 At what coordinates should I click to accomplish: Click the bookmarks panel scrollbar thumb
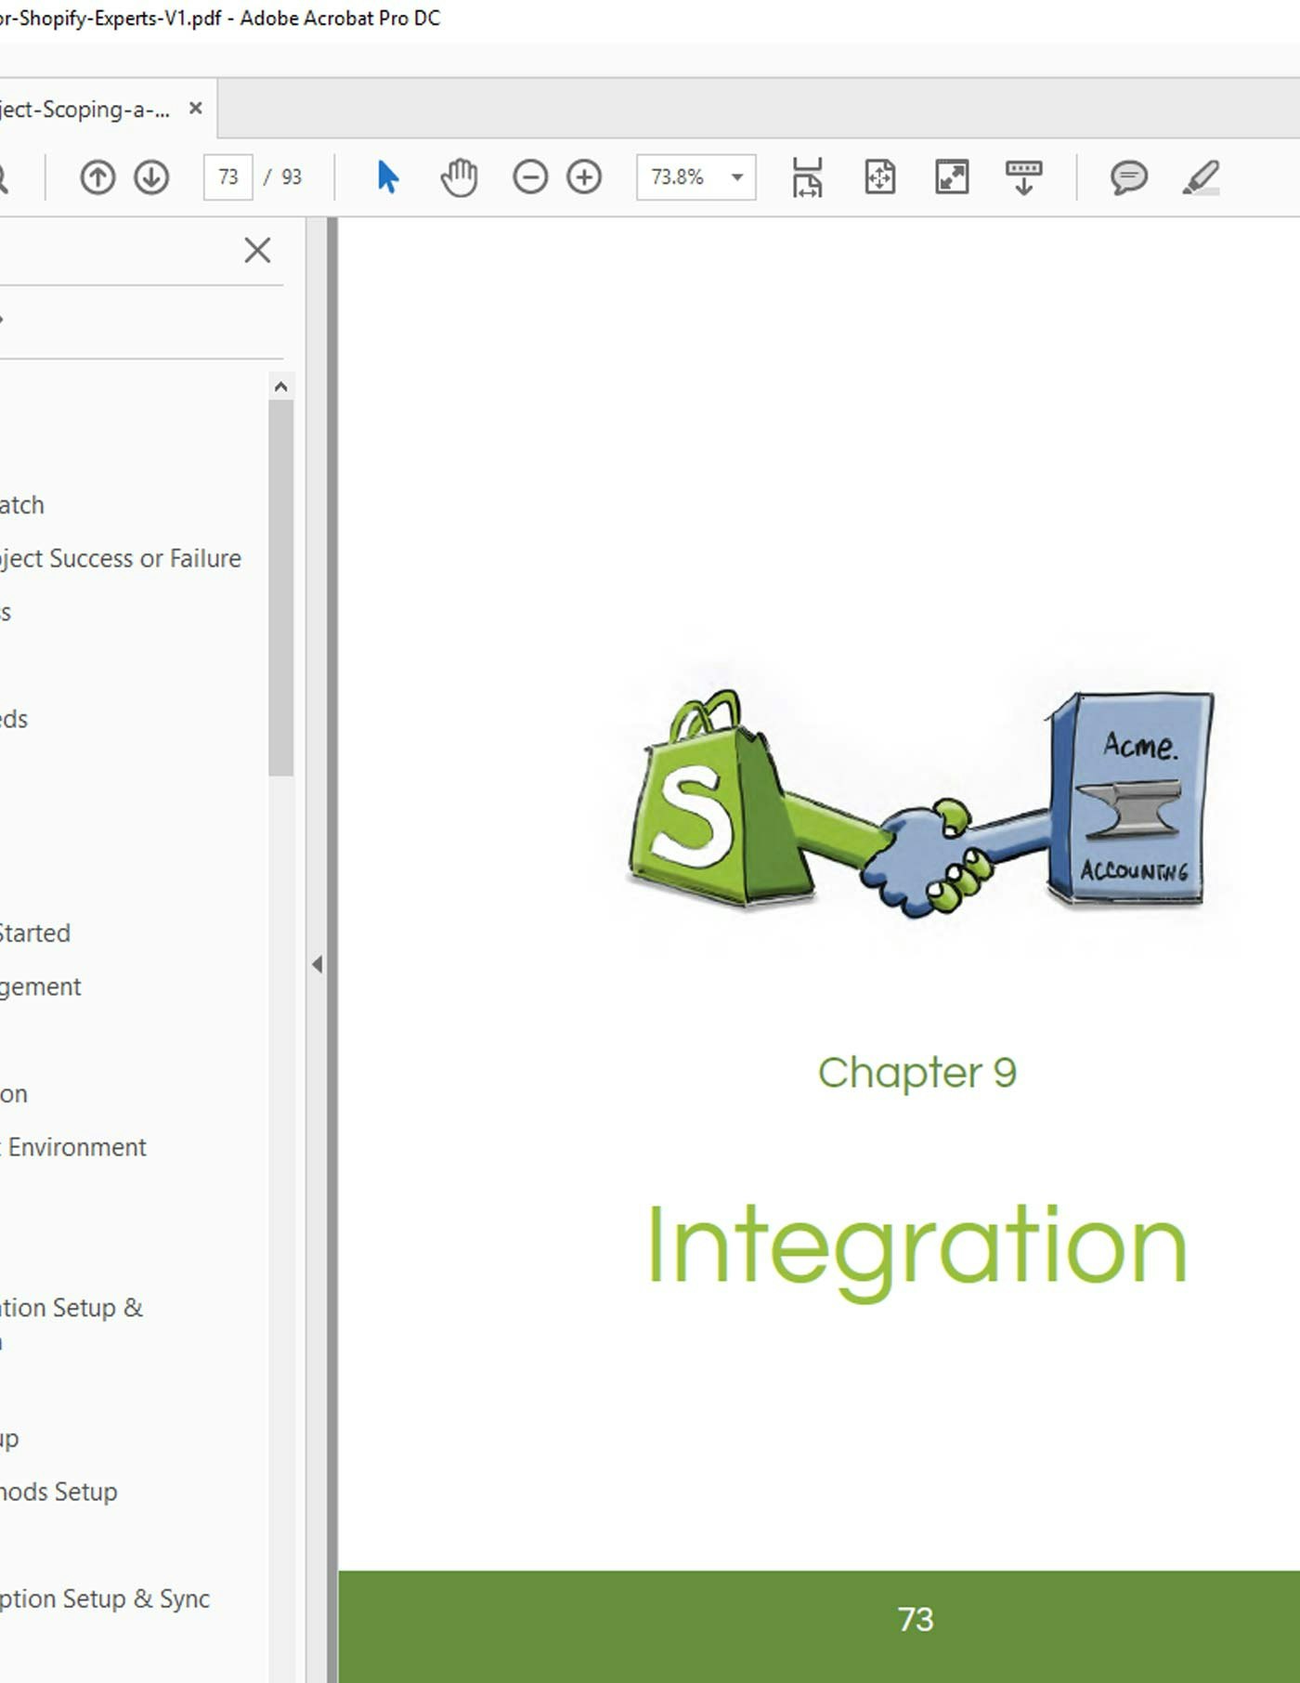click(x=280, y=587)
